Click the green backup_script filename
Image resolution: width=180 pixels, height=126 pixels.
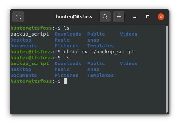[x=30, y=64]
